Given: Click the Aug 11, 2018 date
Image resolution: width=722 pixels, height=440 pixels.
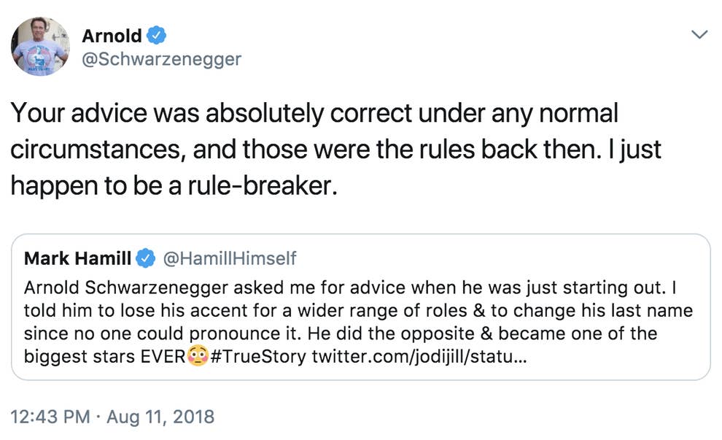Looking at the screenshot, I should pos(160,417).
